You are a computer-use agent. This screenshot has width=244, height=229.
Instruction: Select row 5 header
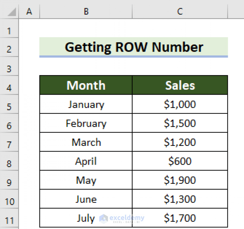coord(9,104)
